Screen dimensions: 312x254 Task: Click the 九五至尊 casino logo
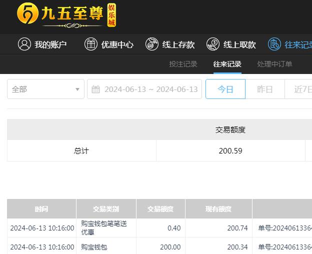[66, 15]
